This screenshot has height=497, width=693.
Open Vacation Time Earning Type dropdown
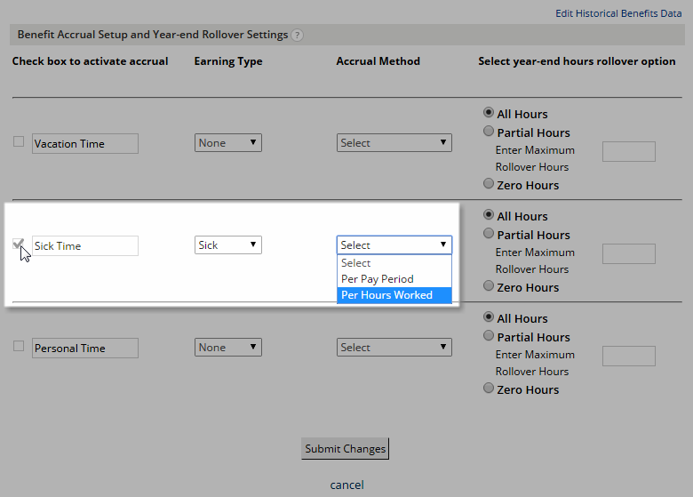tap(228, 143)
